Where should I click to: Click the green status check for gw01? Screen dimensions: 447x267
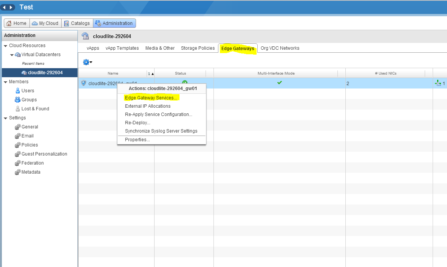(185, 82)
